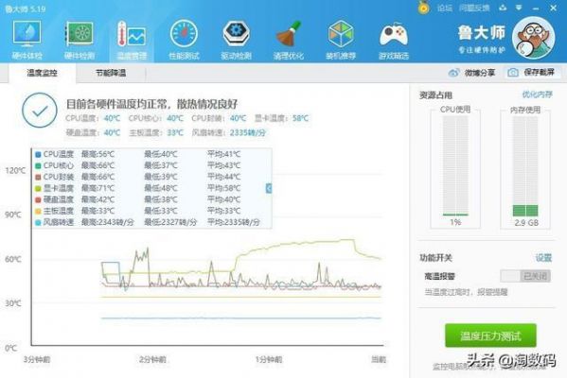Viewport: 567px width, 378px height.
Task: Click the CPU使用 usage bar meter
Action: tap(455, 166)
